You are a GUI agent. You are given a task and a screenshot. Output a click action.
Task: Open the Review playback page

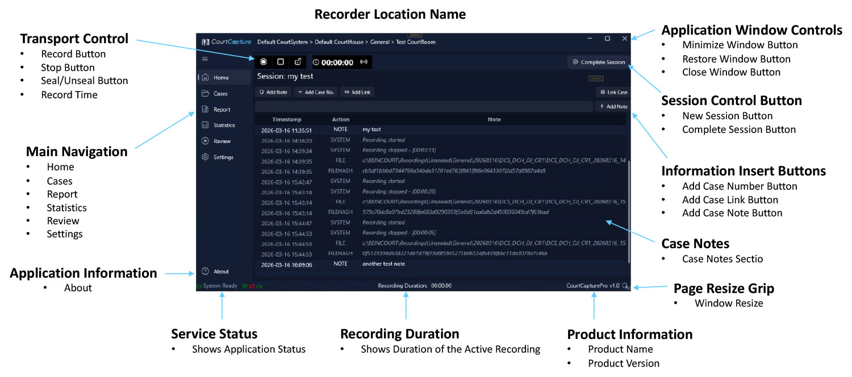(222, 141)
